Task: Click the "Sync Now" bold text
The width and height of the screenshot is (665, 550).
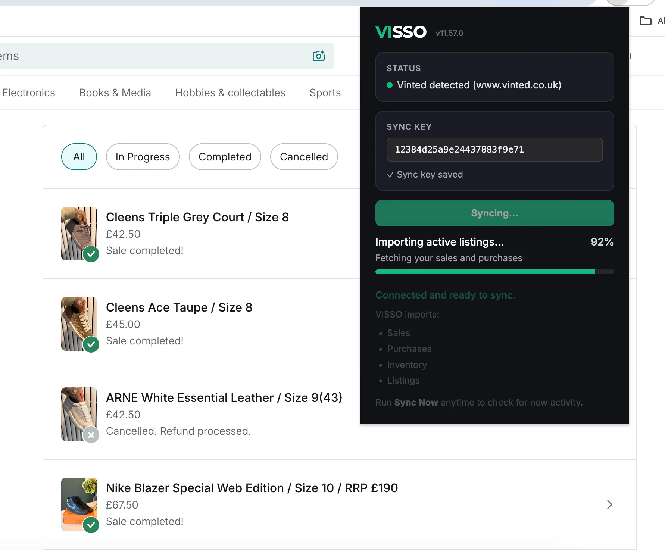Action: coord(416,403)
